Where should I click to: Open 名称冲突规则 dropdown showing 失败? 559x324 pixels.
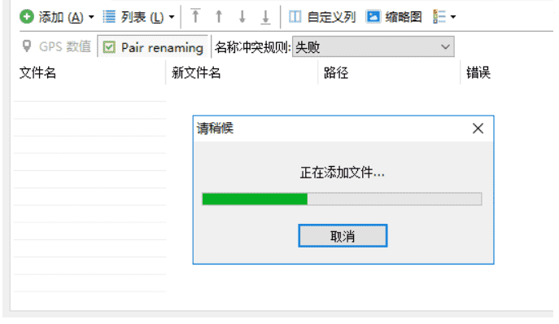click(373, 46)
